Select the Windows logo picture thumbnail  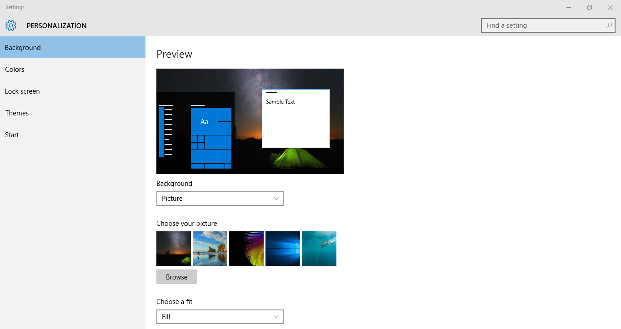(x=283, y=249)
